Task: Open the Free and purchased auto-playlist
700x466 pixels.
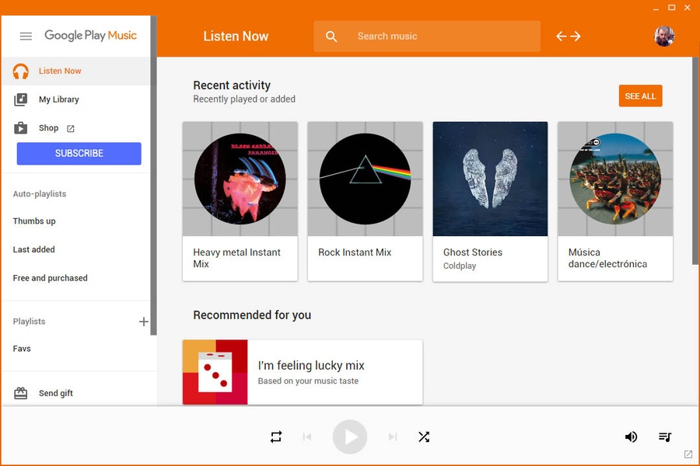Action: [x=50, y=278]
